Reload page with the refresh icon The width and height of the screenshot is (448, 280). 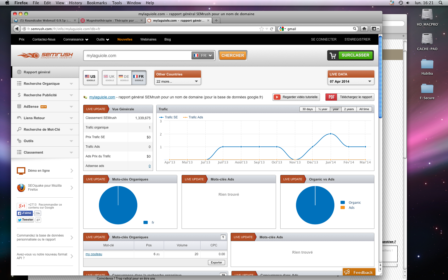[x=272, y=29]
